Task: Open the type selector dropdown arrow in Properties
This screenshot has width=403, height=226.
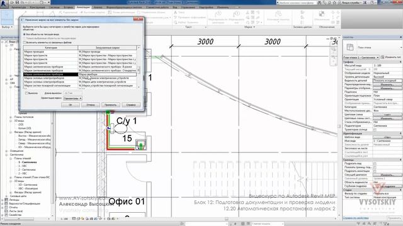Action: pyautogui.click(x=401, y=48)
